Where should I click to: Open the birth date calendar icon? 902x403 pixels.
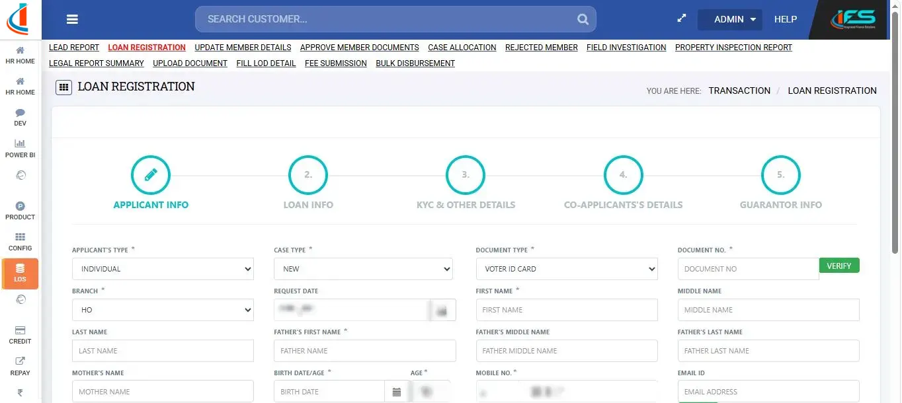396,392
